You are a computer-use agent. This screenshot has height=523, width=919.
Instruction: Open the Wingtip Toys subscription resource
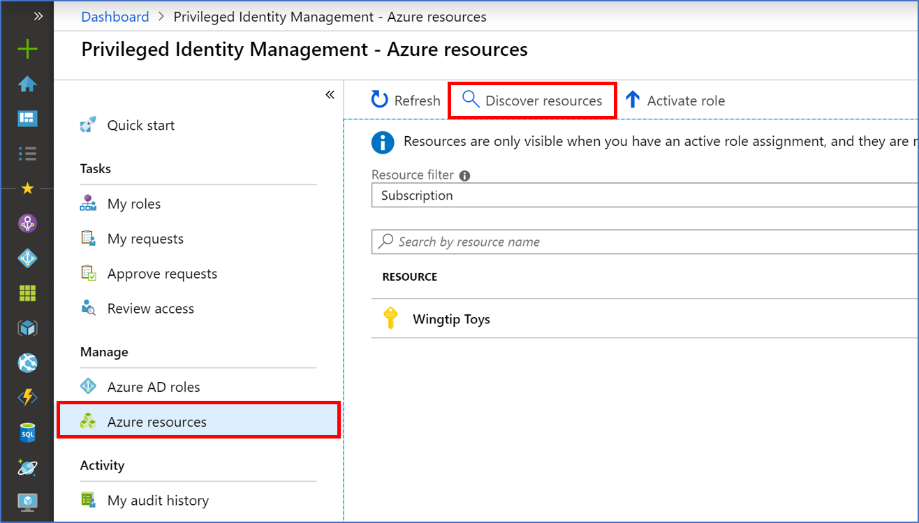(451, 319)
